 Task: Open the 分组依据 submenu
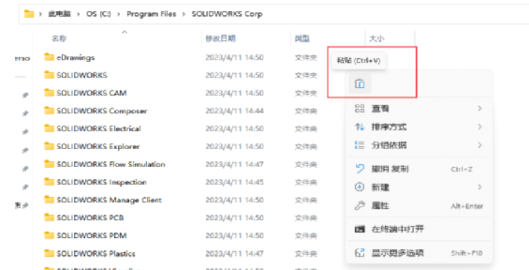click(x=419, y=145)
